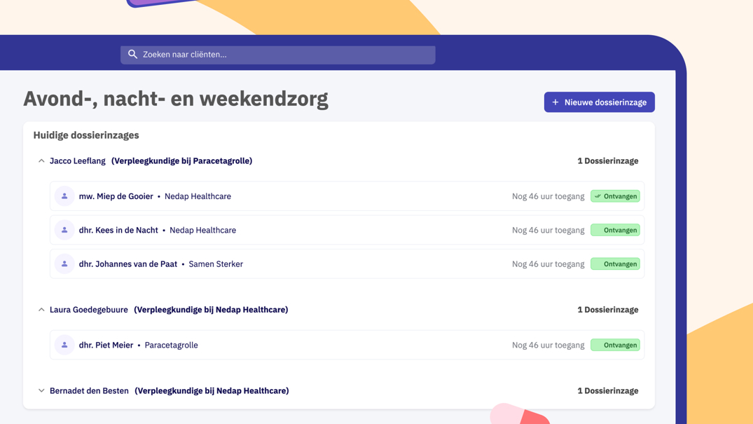Click the Ontvangen badge for Miep de Gooier

point(615,196)
